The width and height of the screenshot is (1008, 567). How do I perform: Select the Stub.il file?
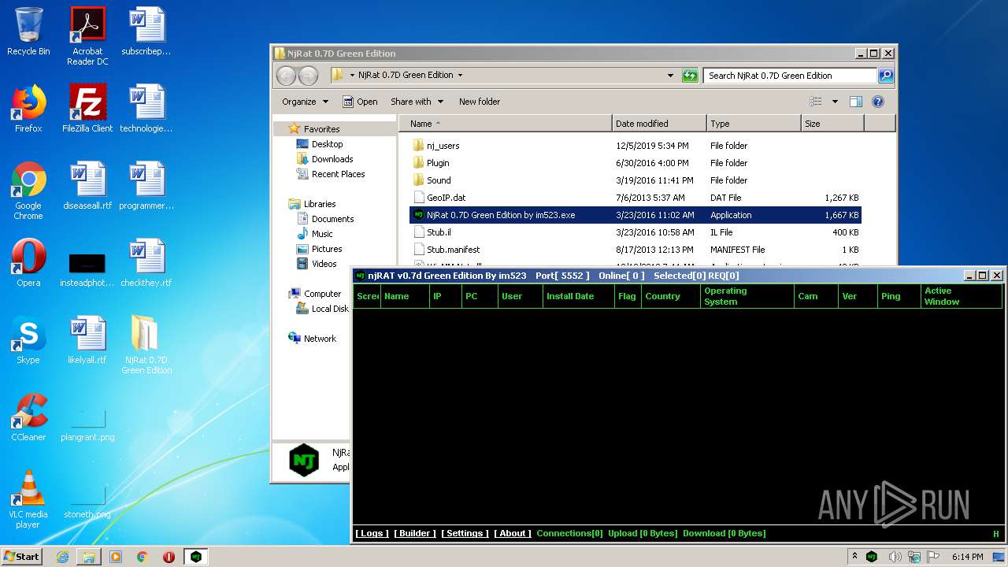(x=636, y=232)
